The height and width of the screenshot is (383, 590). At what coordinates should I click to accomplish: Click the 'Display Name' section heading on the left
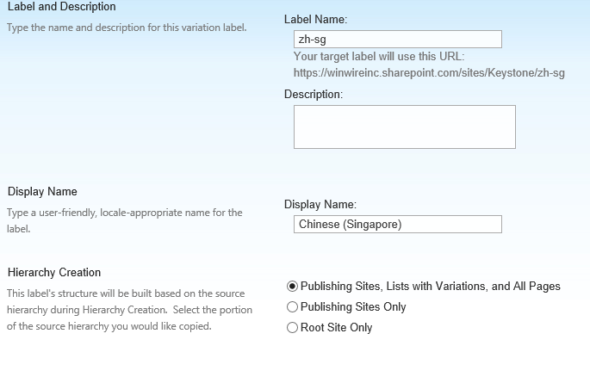pos(42,191)
